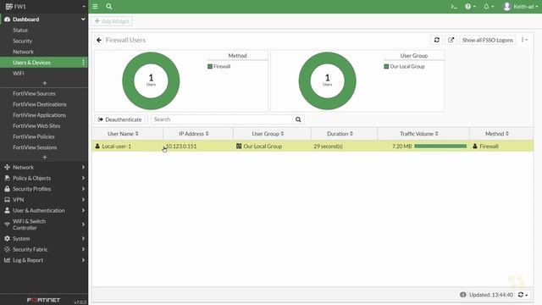Sort by Duration column
The height and width of the screenshot is (305, 542).
340,134
